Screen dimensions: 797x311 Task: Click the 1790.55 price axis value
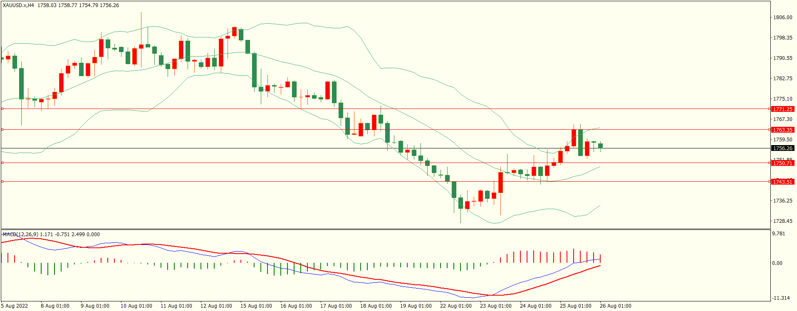[x=782, y=58]
